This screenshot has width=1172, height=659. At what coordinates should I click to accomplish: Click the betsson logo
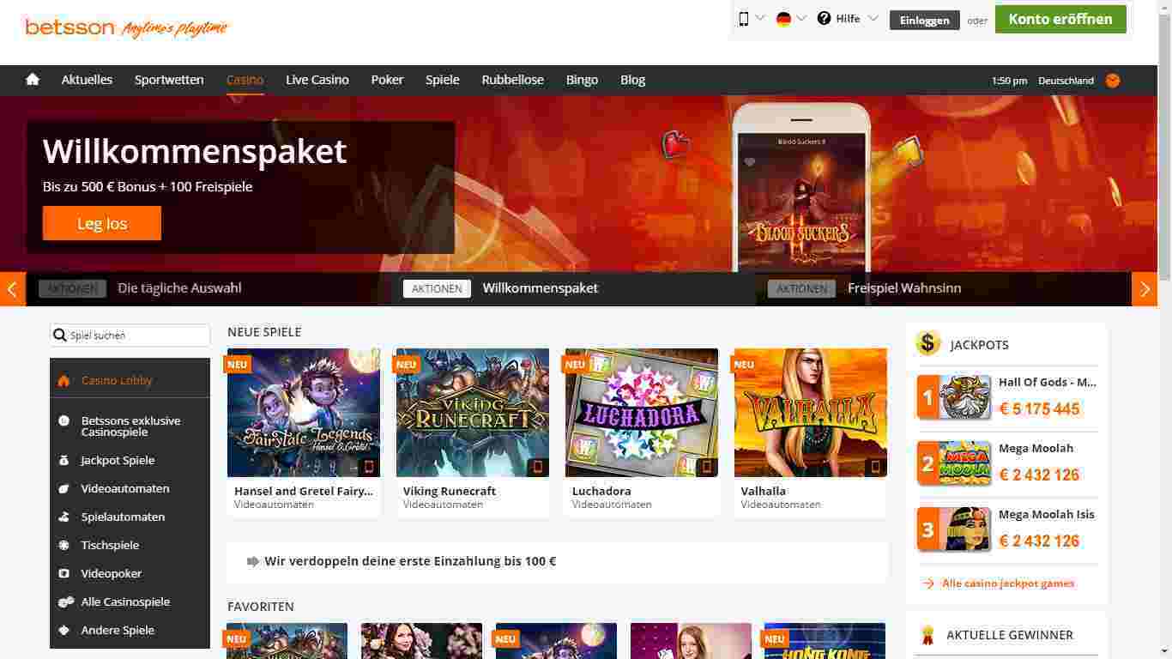click(69, 27)
